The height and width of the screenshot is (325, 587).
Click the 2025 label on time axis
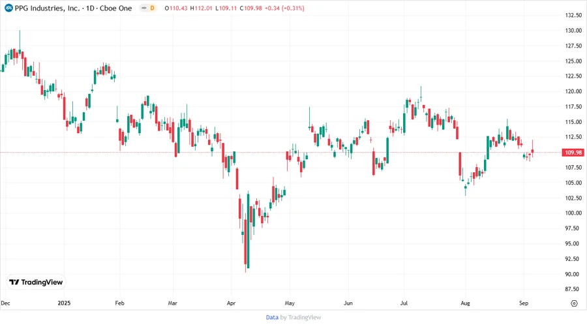[64, 303]
